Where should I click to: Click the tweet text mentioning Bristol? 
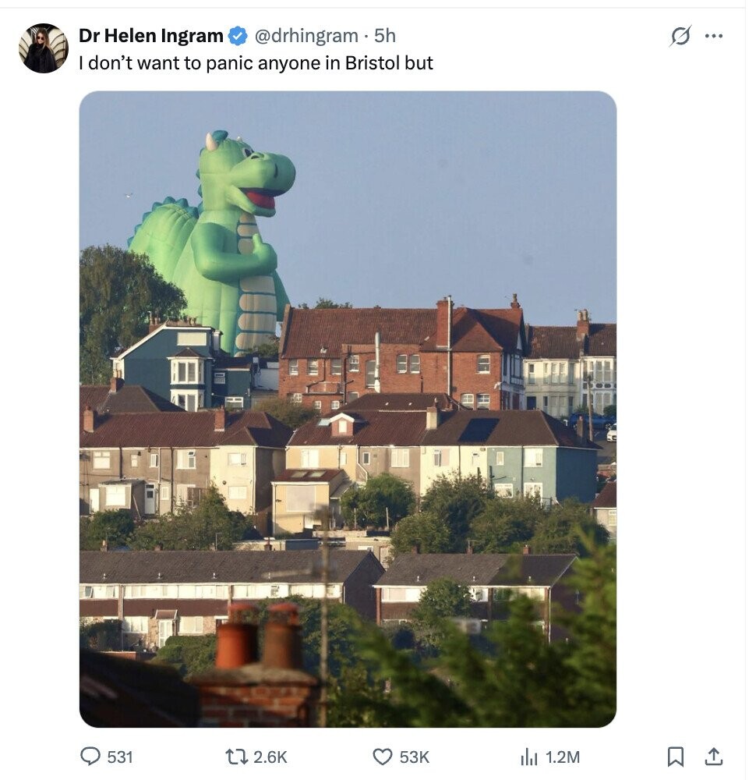tap(256, 63)
